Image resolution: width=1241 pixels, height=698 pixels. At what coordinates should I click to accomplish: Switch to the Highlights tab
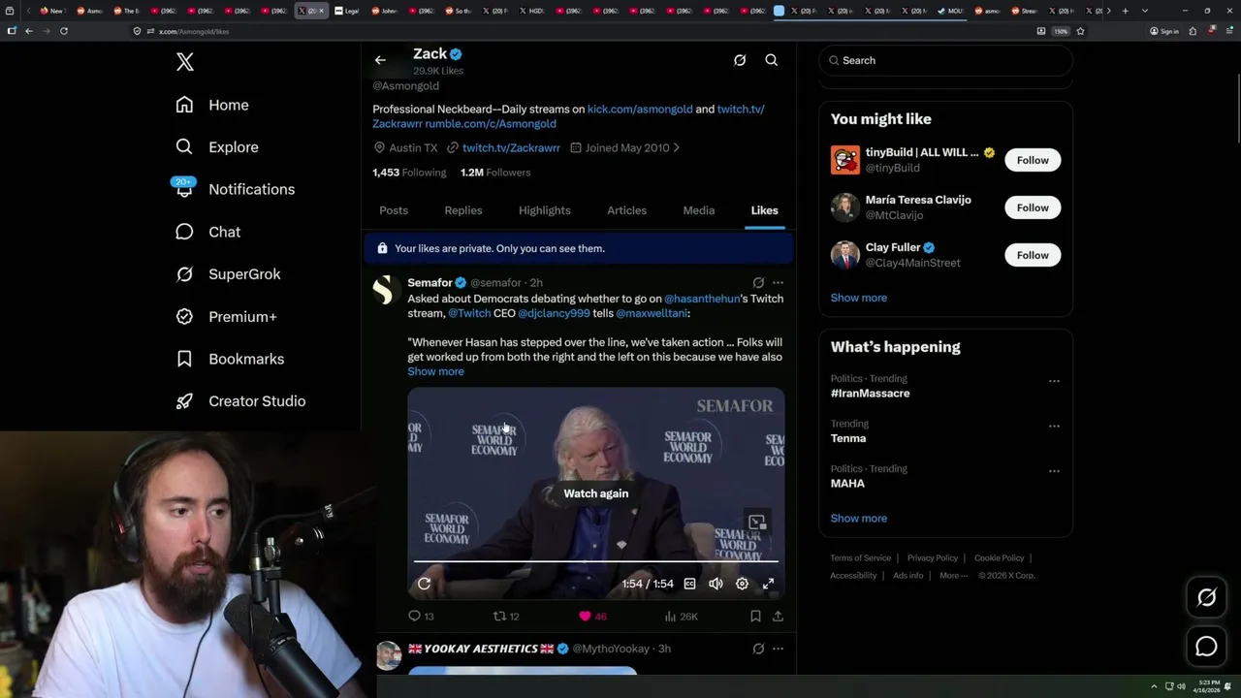545,210
